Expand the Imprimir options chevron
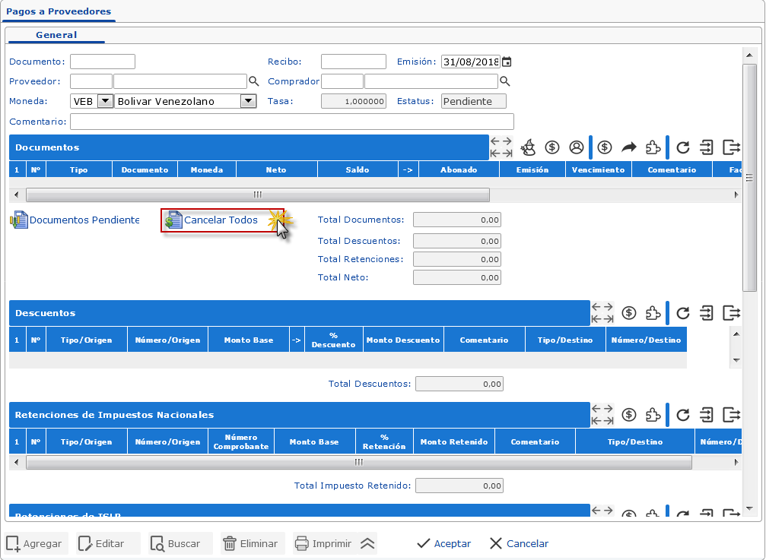This screenshot has height=560, width=766. pyautogui.click(x=367, y=543)
